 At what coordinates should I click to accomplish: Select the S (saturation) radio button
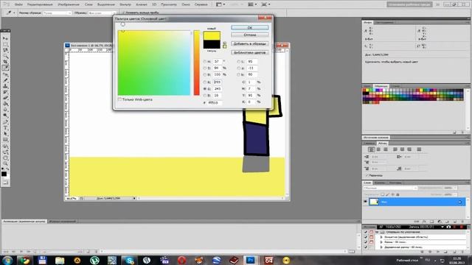[x=205, y=68]
